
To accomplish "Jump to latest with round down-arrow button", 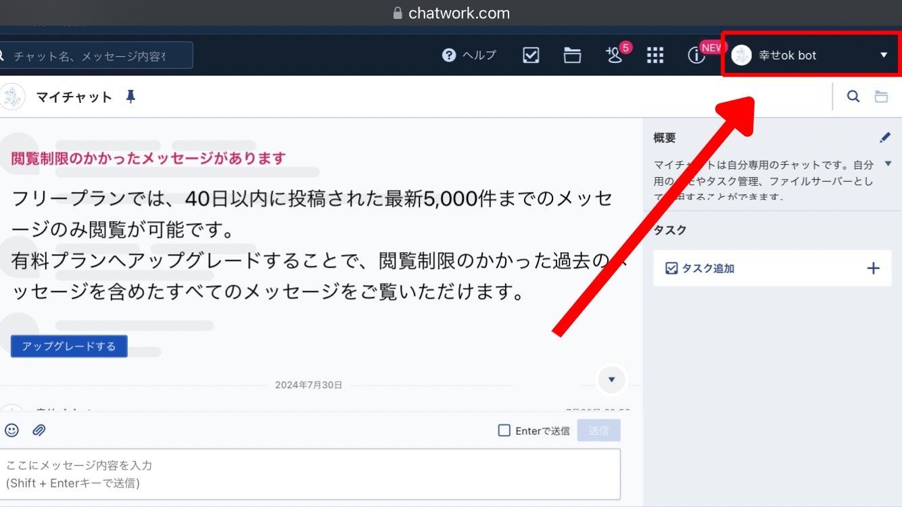I will (612, 379).
